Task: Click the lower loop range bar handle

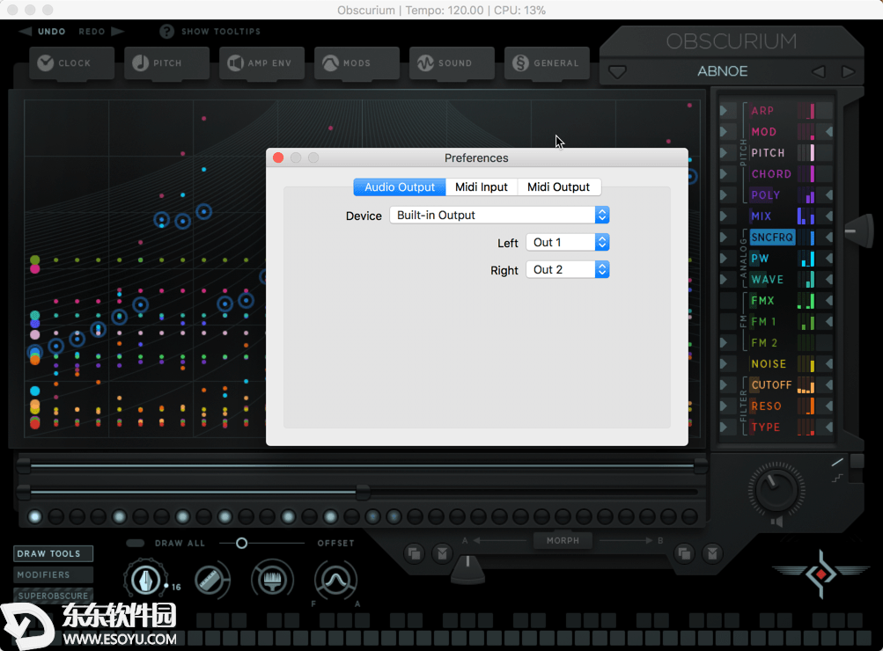Action: point(363,493)
